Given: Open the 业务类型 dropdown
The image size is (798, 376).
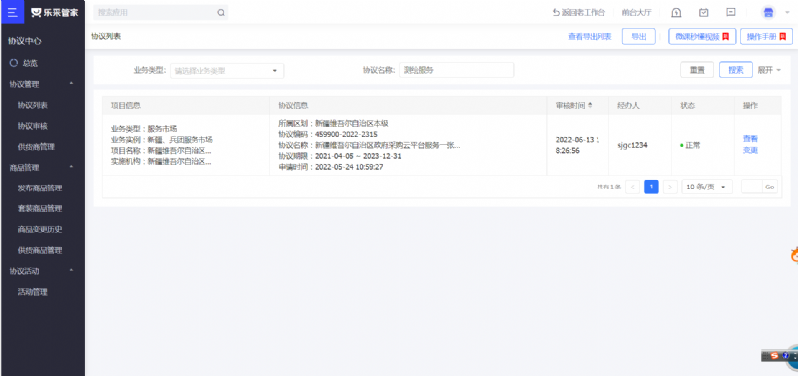Looking at the screenshot, I should (x=228, y=70).
